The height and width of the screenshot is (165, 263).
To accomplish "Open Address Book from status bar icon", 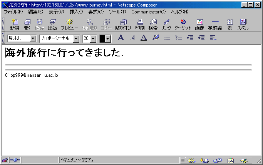I will point(231,161).
